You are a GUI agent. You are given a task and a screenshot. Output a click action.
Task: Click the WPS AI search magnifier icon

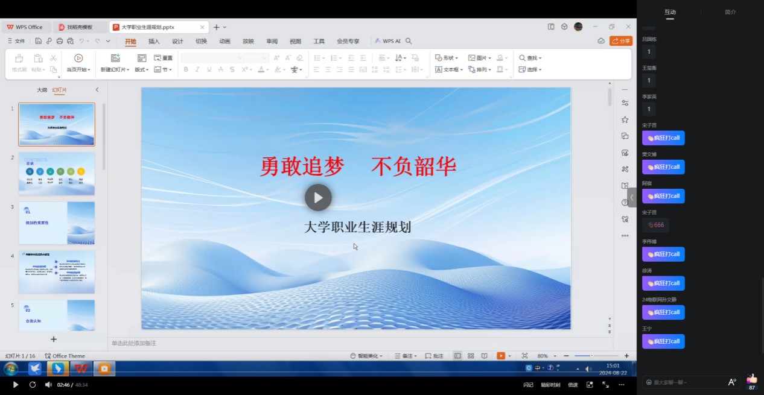(x=409, y=41)
